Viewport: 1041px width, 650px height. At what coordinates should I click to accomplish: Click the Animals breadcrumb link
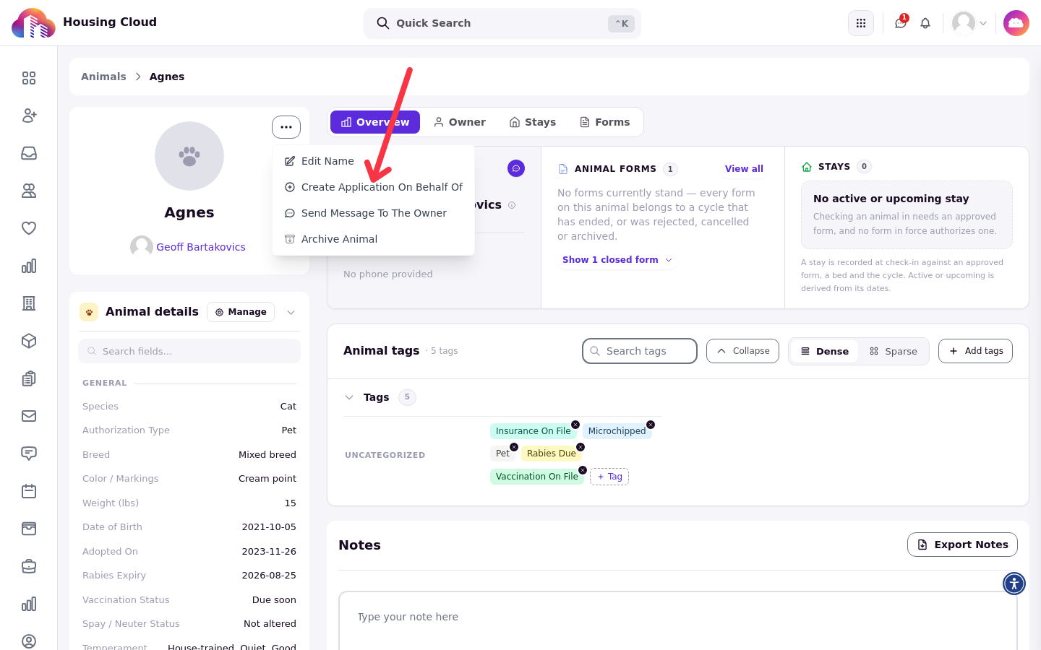tap(103, 77)
